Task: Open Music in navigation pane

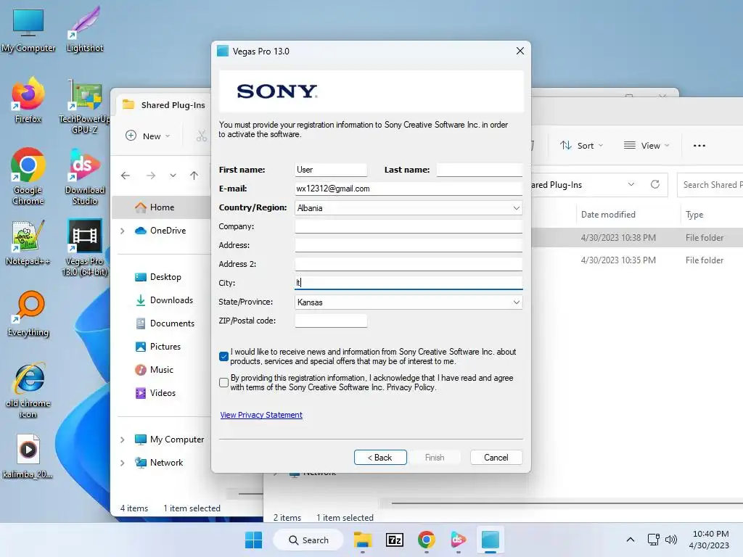Action: tap(155, 370)
